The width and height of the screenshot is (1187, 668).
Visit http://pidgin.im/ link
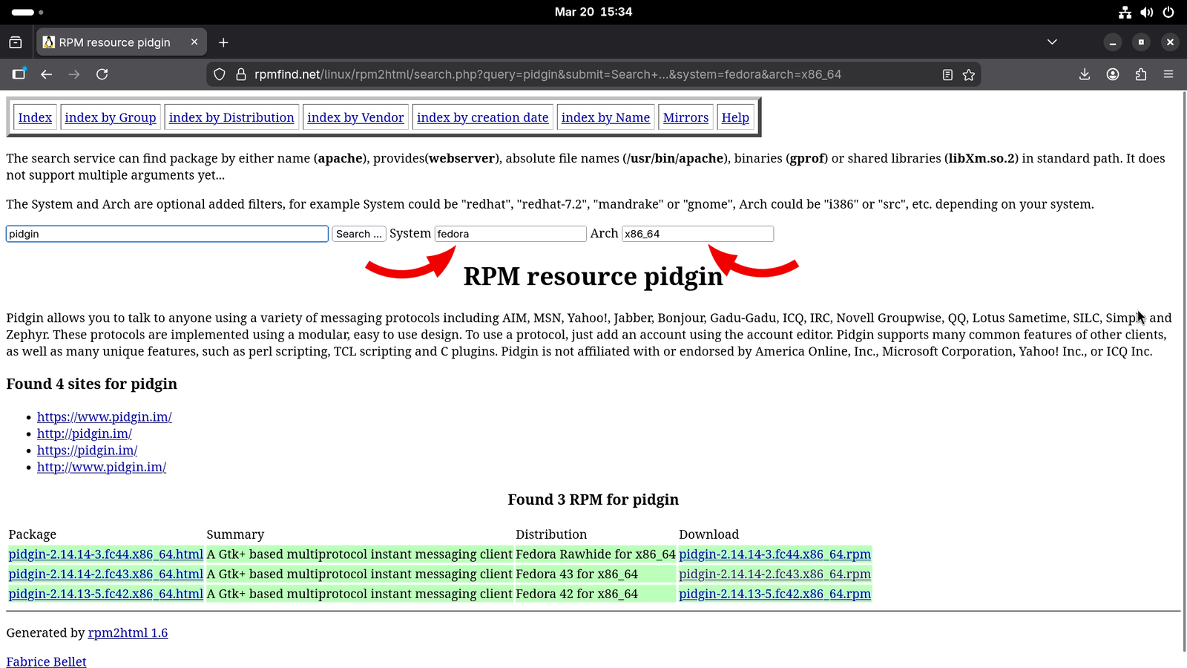click(x=85, y=433)
